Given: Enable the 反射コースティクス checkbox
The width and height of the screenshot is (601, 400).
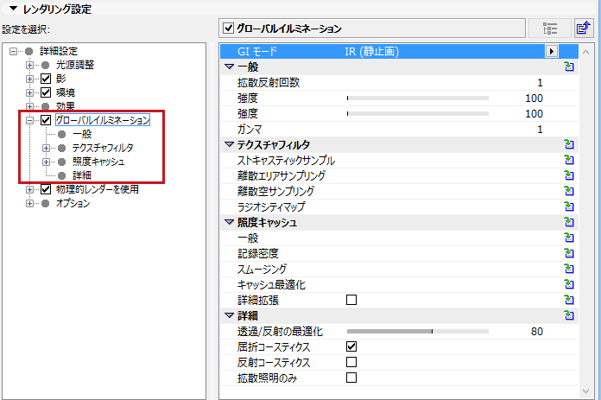Looking at the screenshot, I should click(351, 362).
